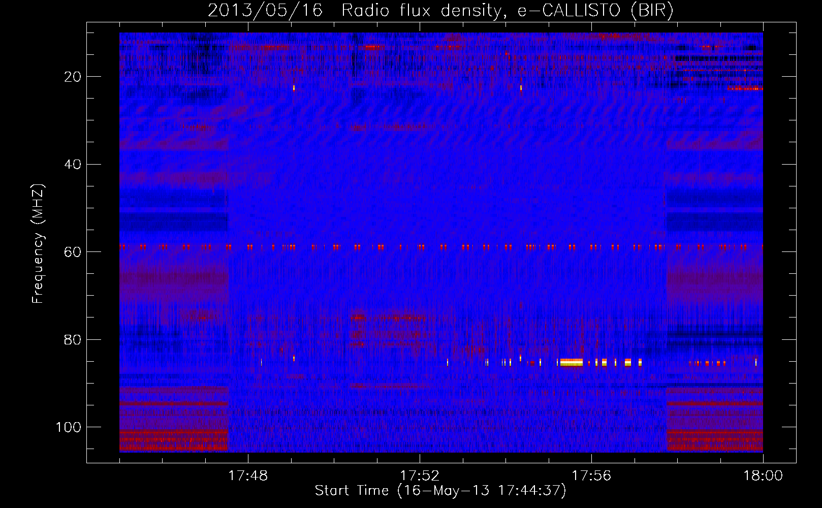Click the 20 MHz frequency tick label
822x508 pixels.
[x=73, y=77]
